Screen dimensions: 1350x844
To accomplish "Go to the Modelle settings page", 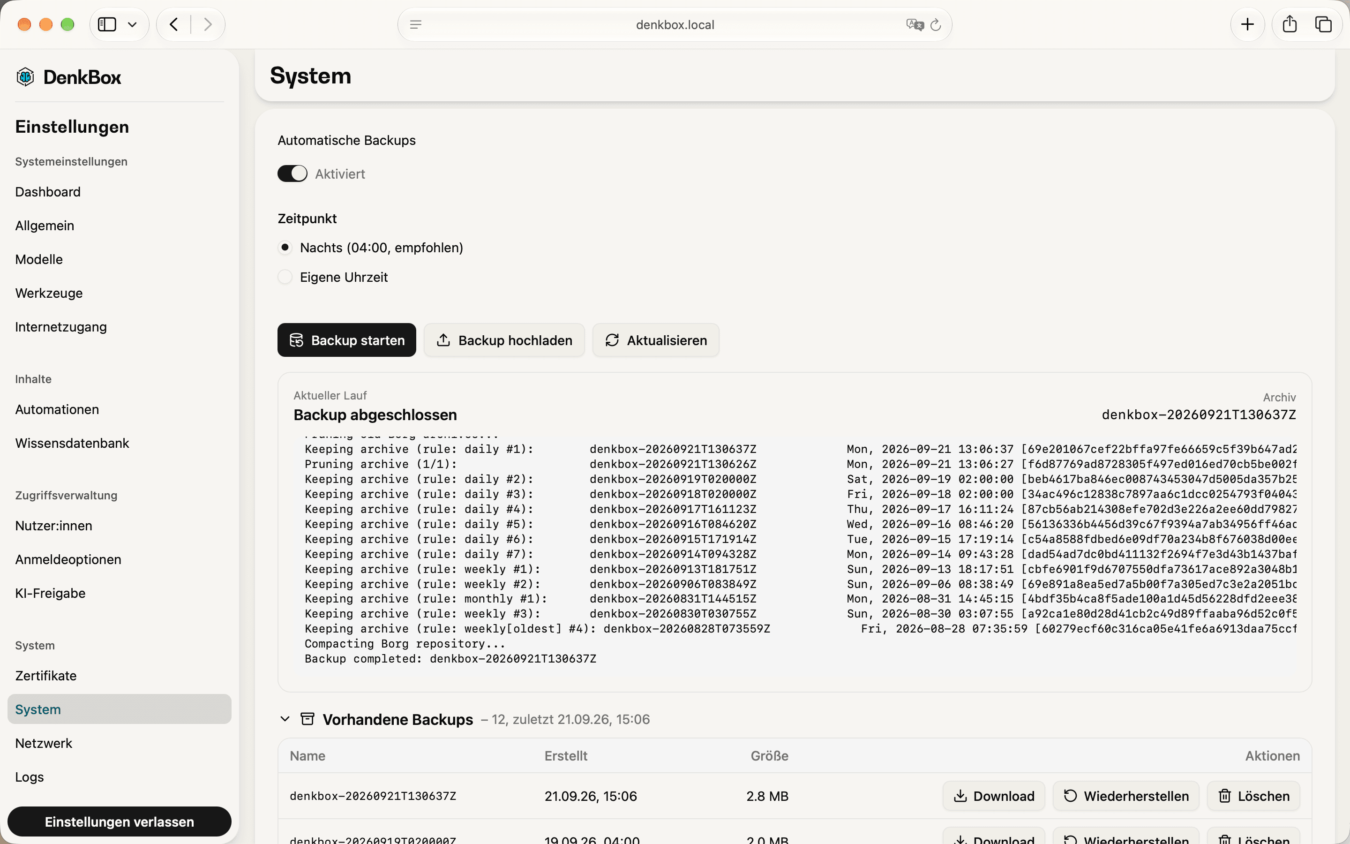I will tap(39, 259).
